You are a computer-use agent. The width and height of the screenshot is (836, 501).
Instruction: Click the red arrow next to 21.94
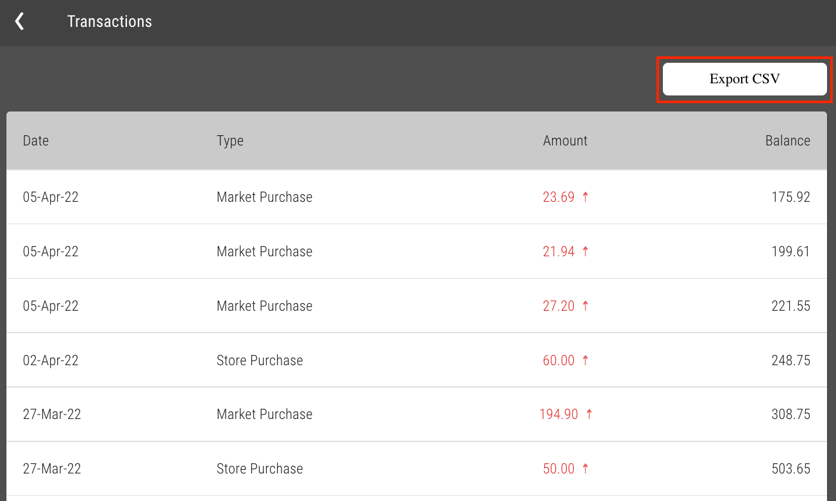585,251
